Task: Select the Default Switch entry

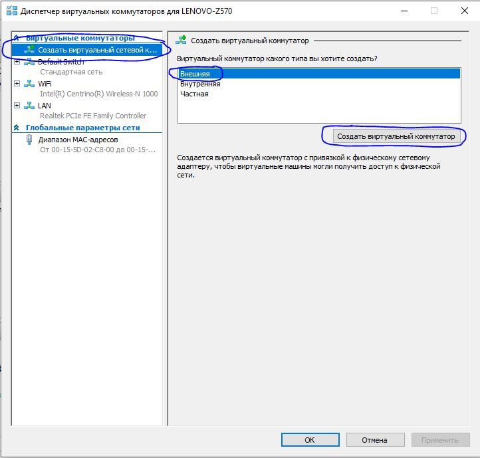Action: [x=61, y=62]
